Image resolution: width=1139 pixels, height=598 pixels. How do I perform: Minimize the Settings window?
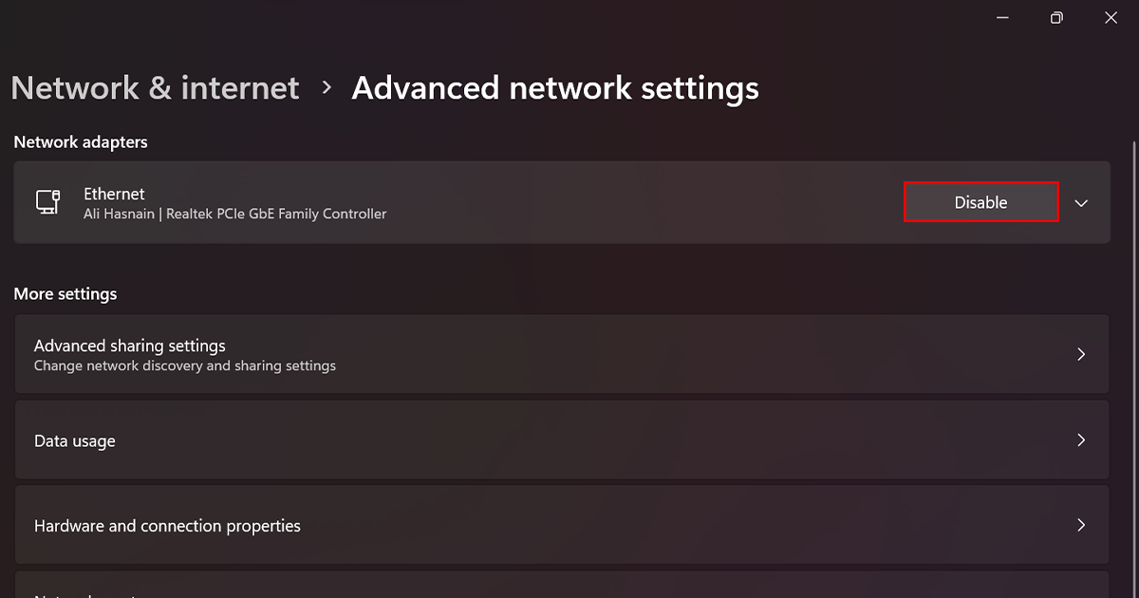tap(1002, 17)
